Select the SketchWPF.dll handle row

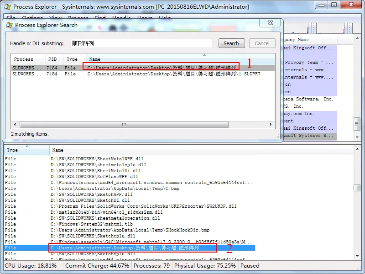point(130,195)
